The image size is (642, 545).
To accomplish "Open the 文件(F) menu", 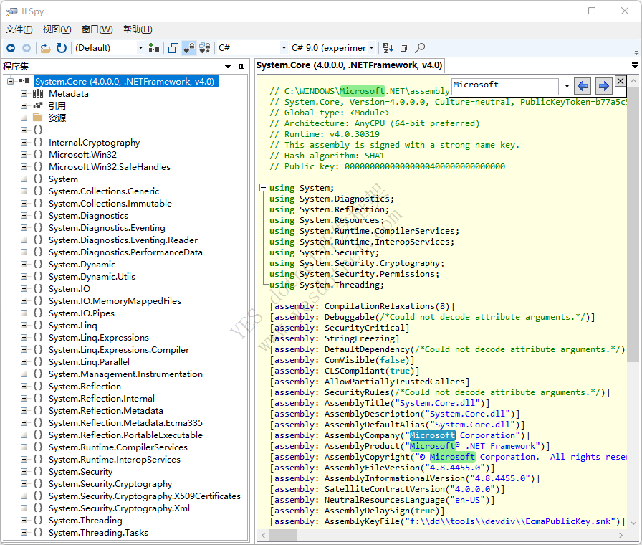I will [x=19, y=29].
